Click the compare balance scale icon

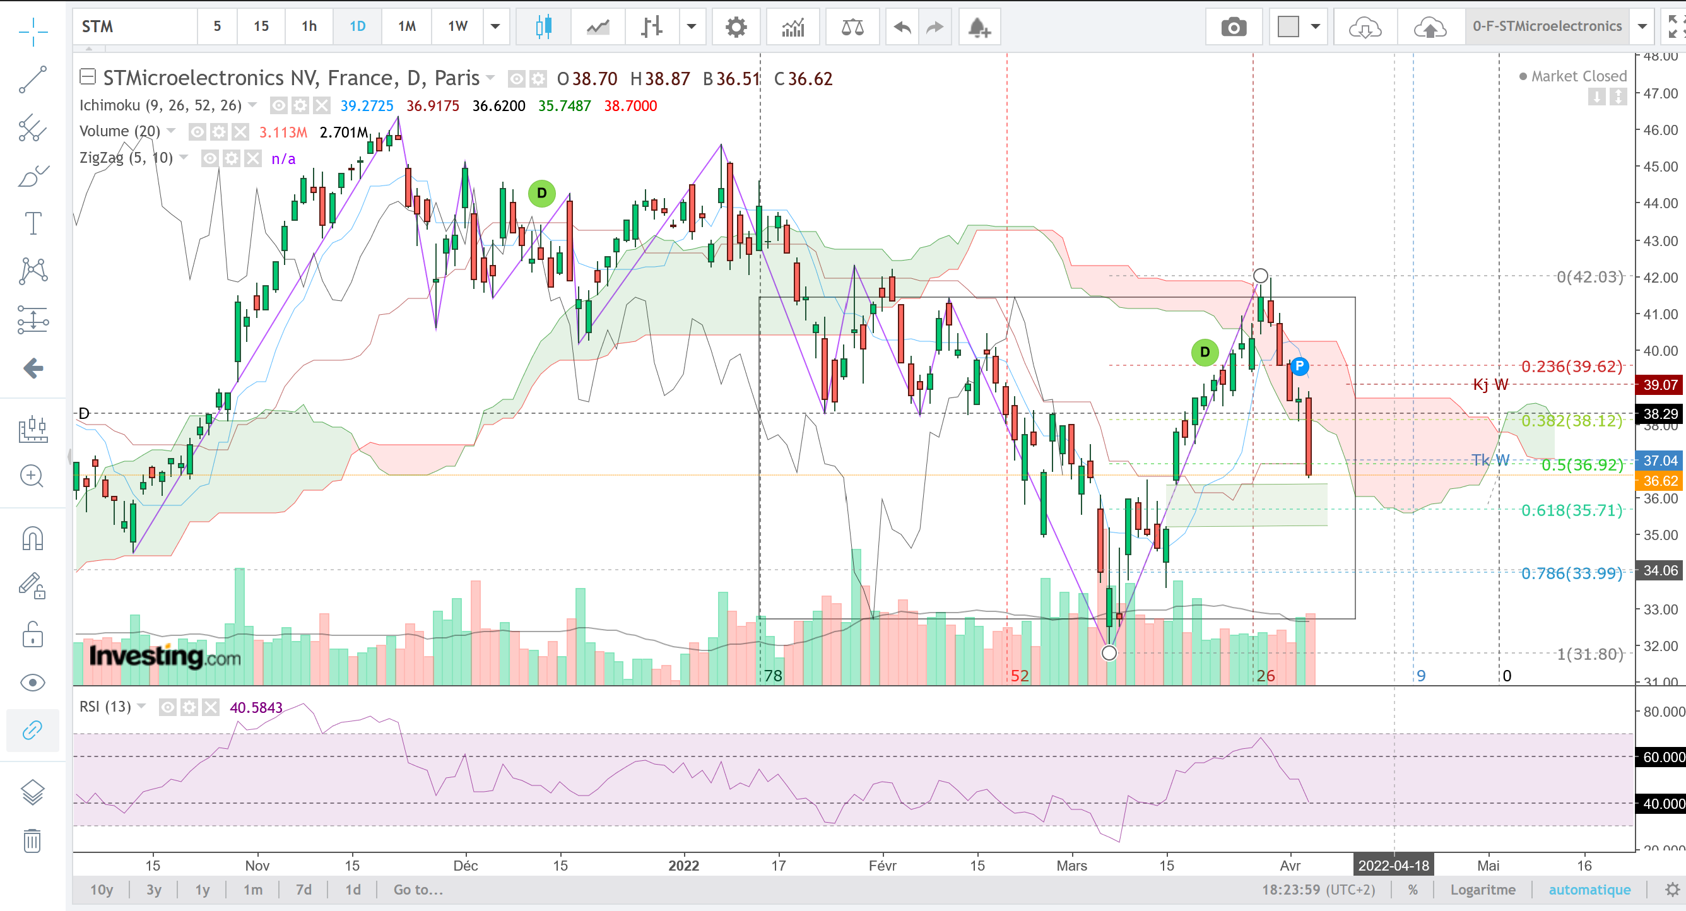(x=852, y=27)
